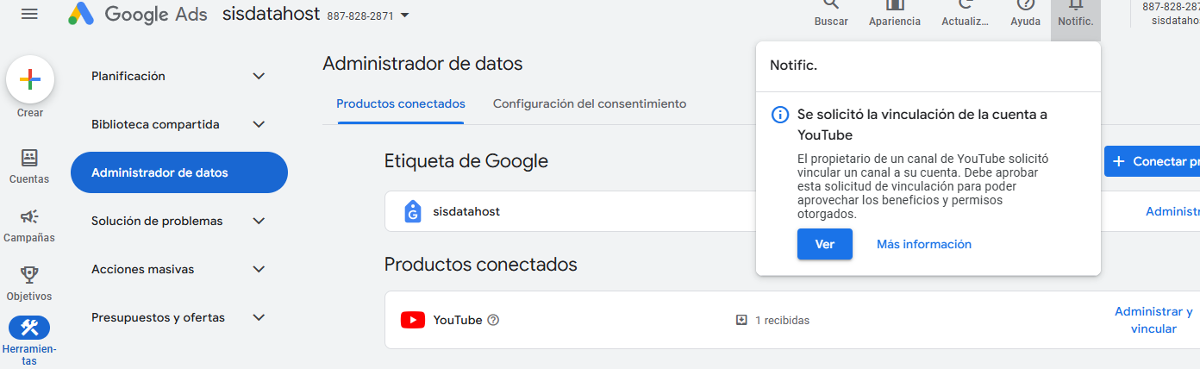
Task: Click YouTube help question mark icon
Action: (493, 320)
